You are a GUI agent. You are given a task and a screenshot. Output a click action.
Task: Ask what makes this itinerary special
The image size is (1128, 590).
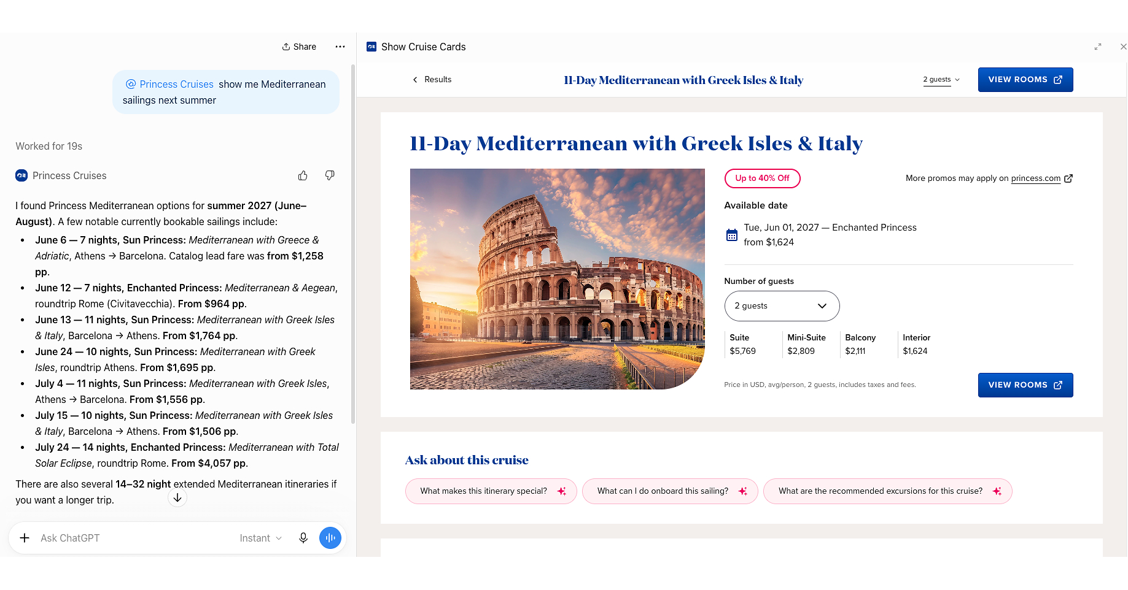491,491
